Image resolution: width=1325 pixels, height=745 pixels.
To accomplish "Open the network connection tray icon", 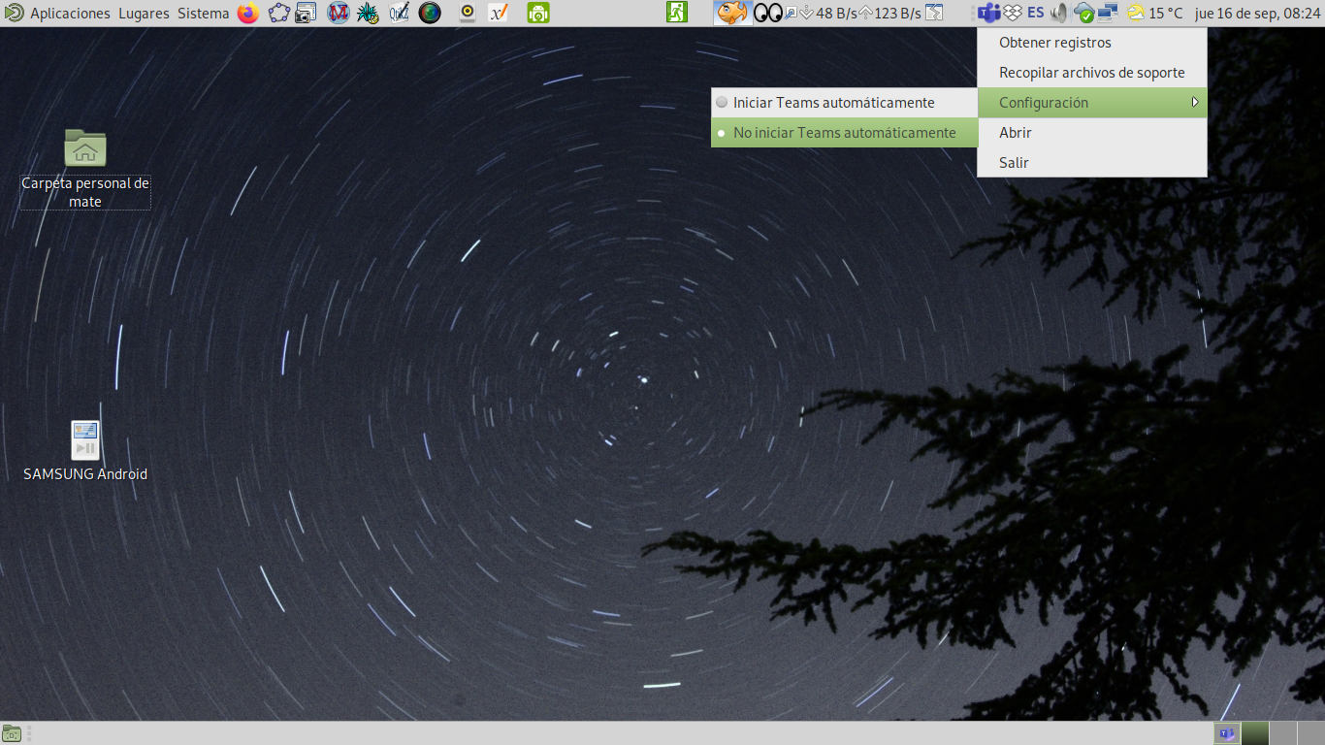I will (x=1108, y=13).
